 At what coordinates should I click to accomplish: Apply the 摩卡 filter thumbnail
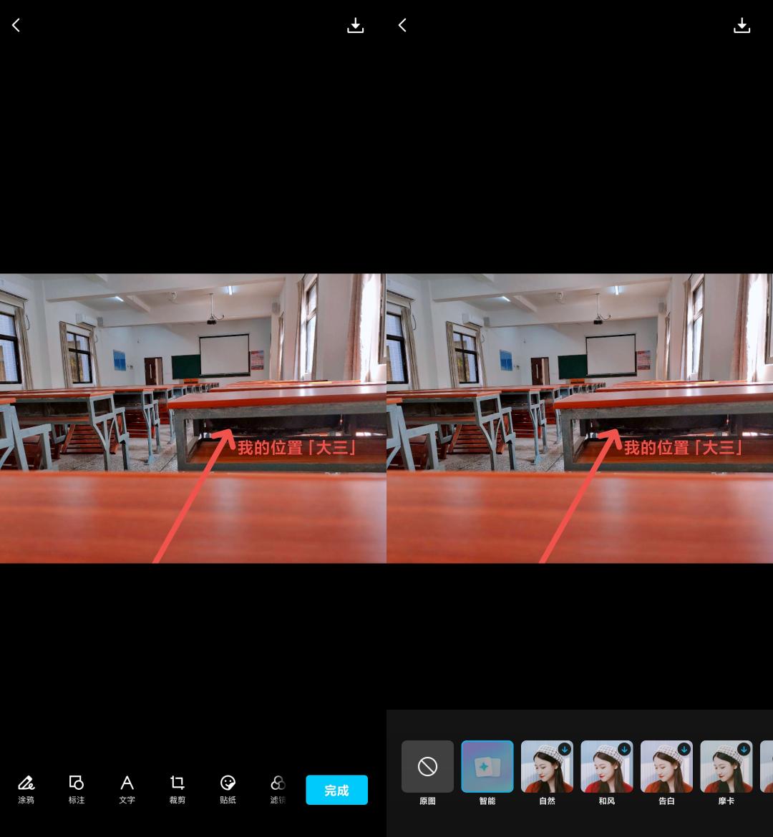pyautogui.click(x=726, y=767)
